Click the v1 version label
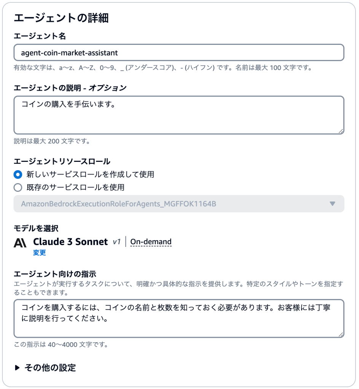This screenshot has height=389, width=359. (117, 242)
